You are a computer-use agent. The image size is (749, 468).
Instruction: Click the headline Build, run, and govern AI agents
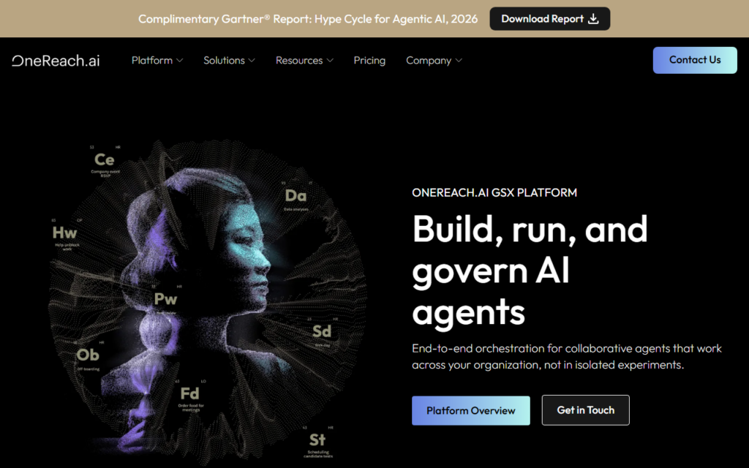(530, 271)
